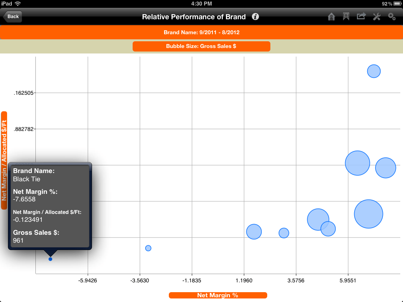Viewport: 403px width, 302px height.
Task: Select the largest bubble on the chart
Action: [x=369, y=214]
